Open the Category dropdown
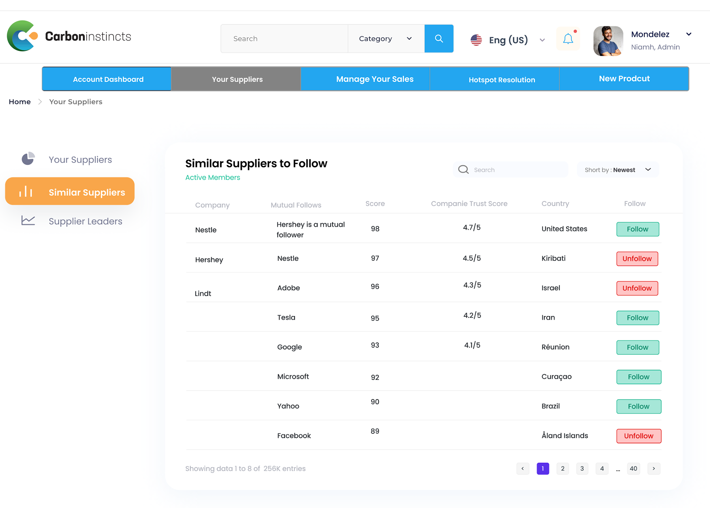 [386, 38]
